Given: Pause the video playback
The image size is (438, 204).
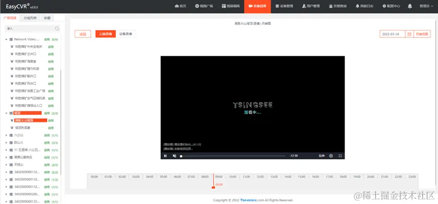Looking at the screenshot, I should click(165, 156).
